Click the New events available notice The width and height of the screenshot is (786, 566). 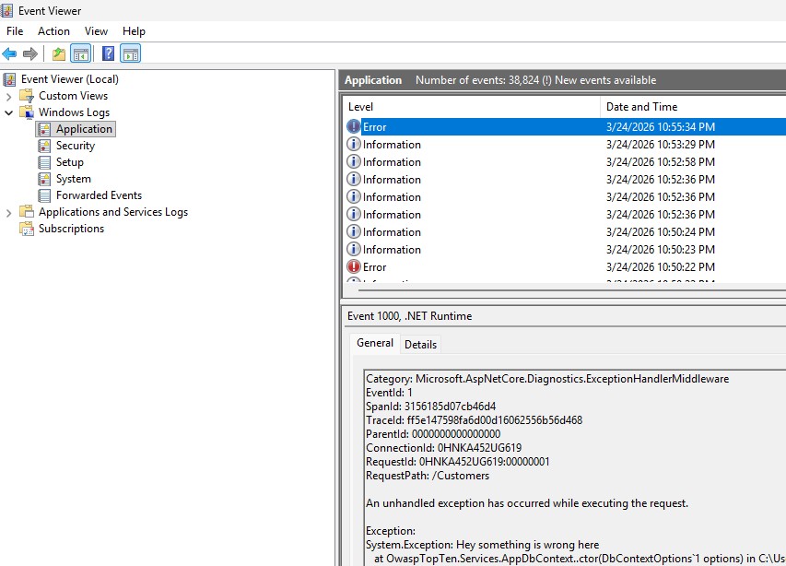pos(605,80)
